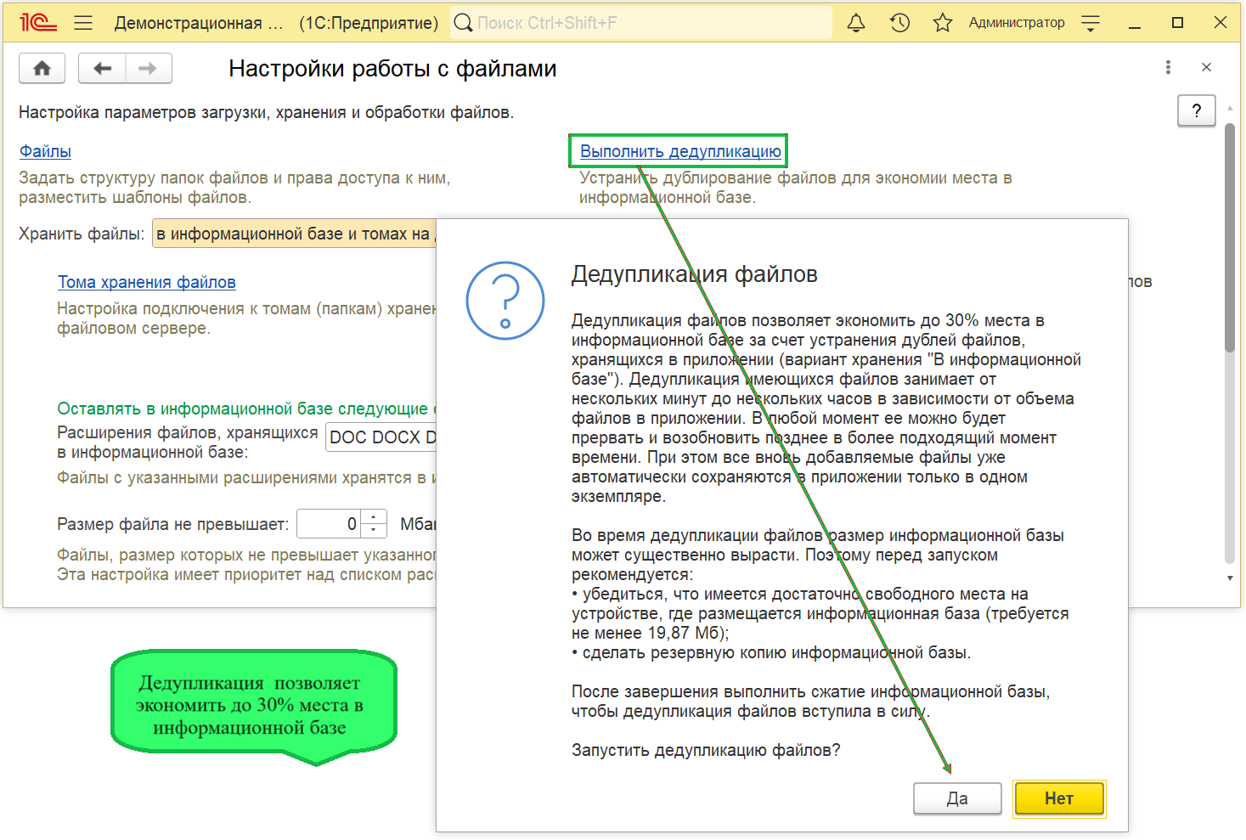Open favorites star icon
The width and height of the screenshot is (1246, 840).
[942, 23]
